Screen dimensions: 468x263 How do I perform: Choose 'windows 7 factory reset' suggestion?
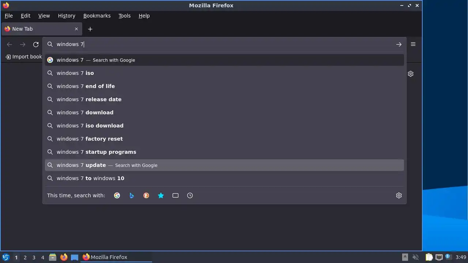(x=224, y=139)
